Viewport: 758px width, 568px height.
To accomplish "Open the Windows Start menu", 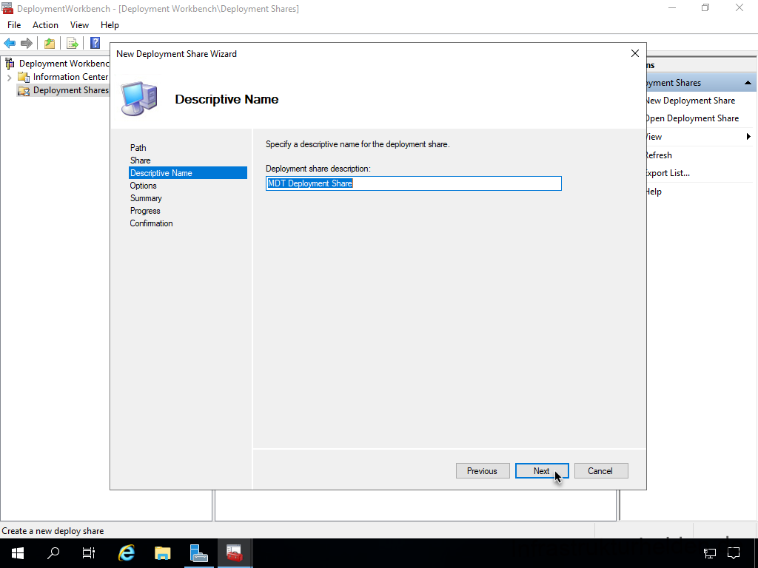I will click(x=18, y=553).
